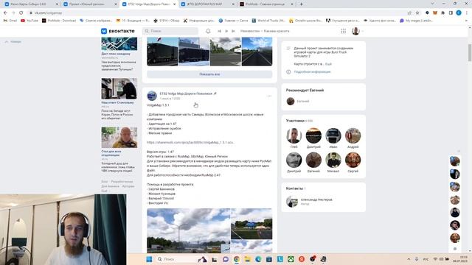The image size is (472, 265).
Task: Open the ad with map graphic in left sidebar
Action: (x=119, y=44)
